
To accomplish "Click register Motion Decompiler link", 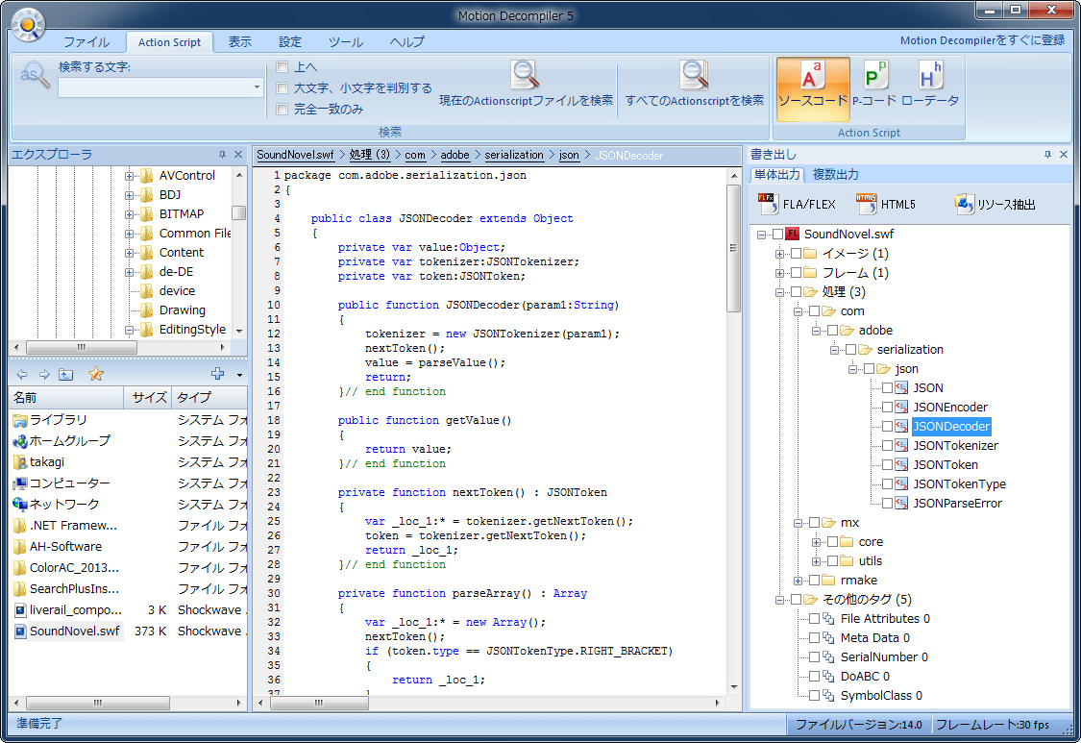I will click(x=982, y=40).
